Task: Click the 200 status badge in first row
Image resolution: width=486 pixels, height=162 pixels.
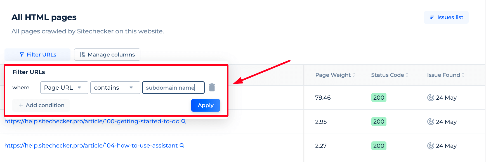Action: coord(379,97)
